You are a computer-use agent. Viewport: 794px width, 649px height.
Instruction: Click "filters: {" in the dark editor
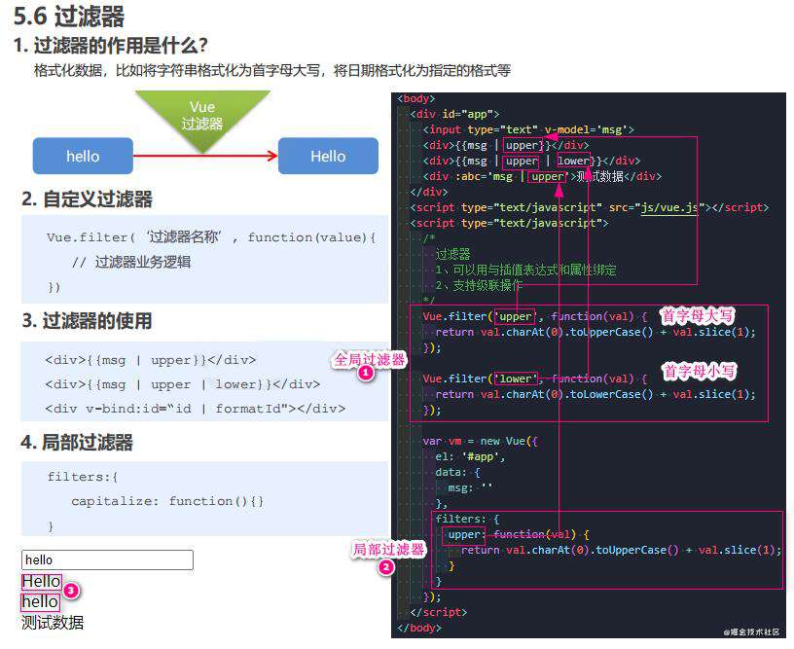pyautogui.click(x=467, y=519)
